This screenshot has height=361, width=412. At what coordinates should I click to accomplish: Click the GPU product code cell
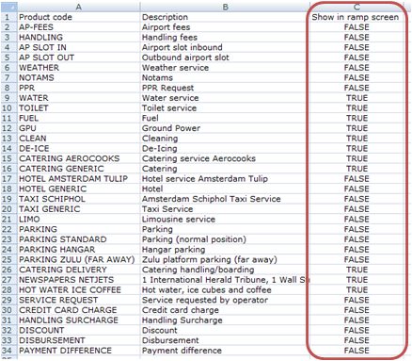[79, 128]
